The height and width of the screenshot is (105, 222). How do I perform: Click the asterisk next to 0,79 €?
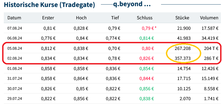pyautogui.click(x=156, y=27)
